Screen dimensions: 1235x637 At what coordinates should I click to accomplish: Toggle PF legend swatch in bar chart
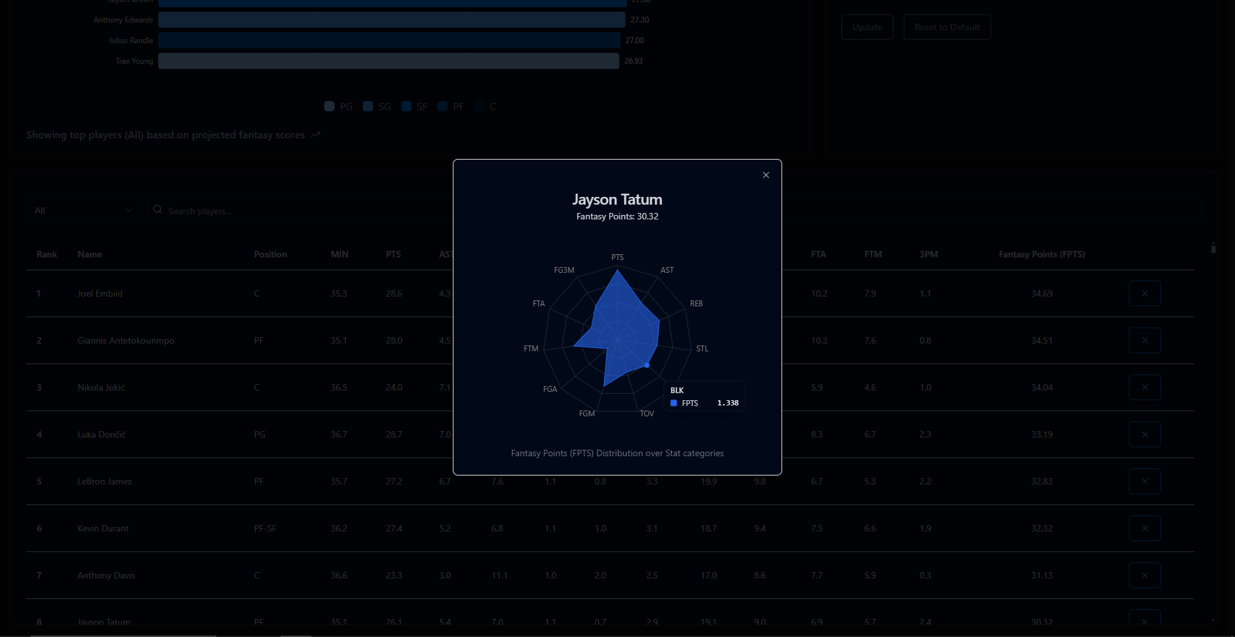tap(443, 106)
